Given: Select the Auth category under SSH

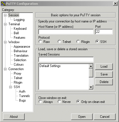Looking at the screenshot, I should pyautogui.click(x=22, y=91).
